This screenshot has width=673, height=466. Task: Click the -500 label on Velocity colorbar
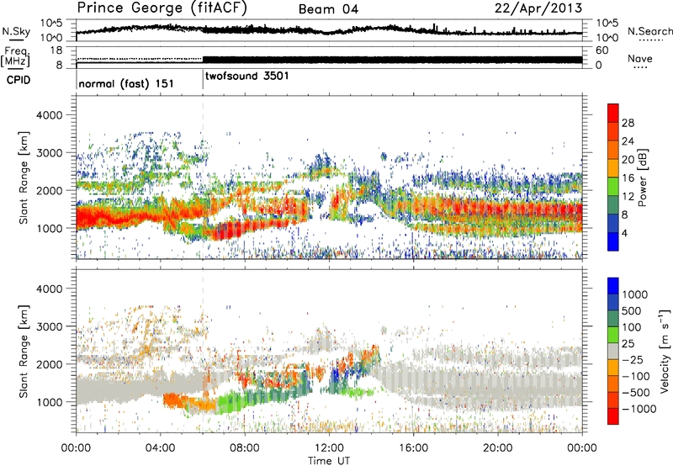tap(636, 392)
